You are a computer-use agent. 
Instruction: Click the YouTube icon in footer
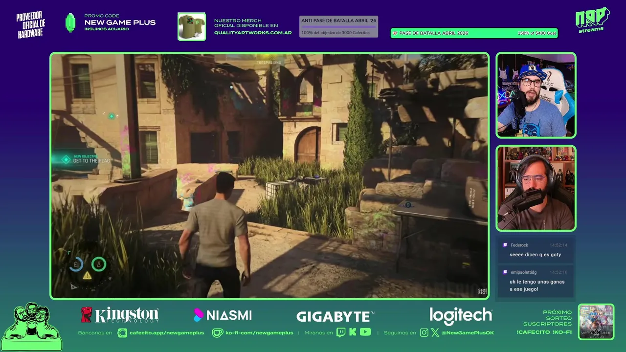tap(365, 332)
